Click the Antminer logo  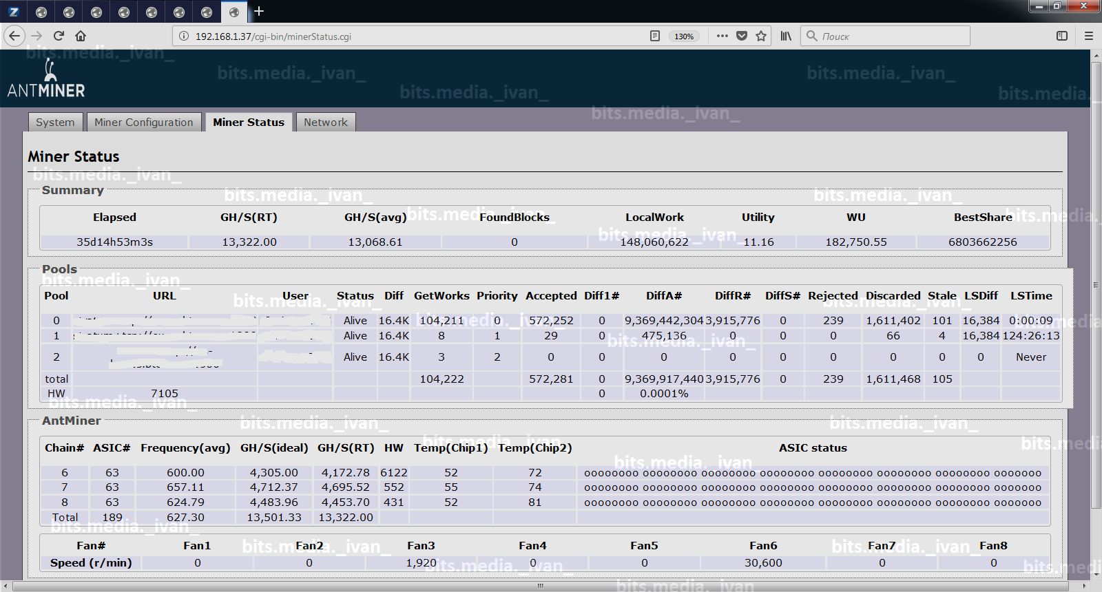coord(46,78)
